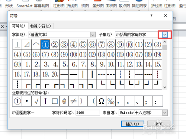Click the formula bar cancel X in Excel
Image resolution: width=186 pixels, height=139 pixels.
pos(3,26)
